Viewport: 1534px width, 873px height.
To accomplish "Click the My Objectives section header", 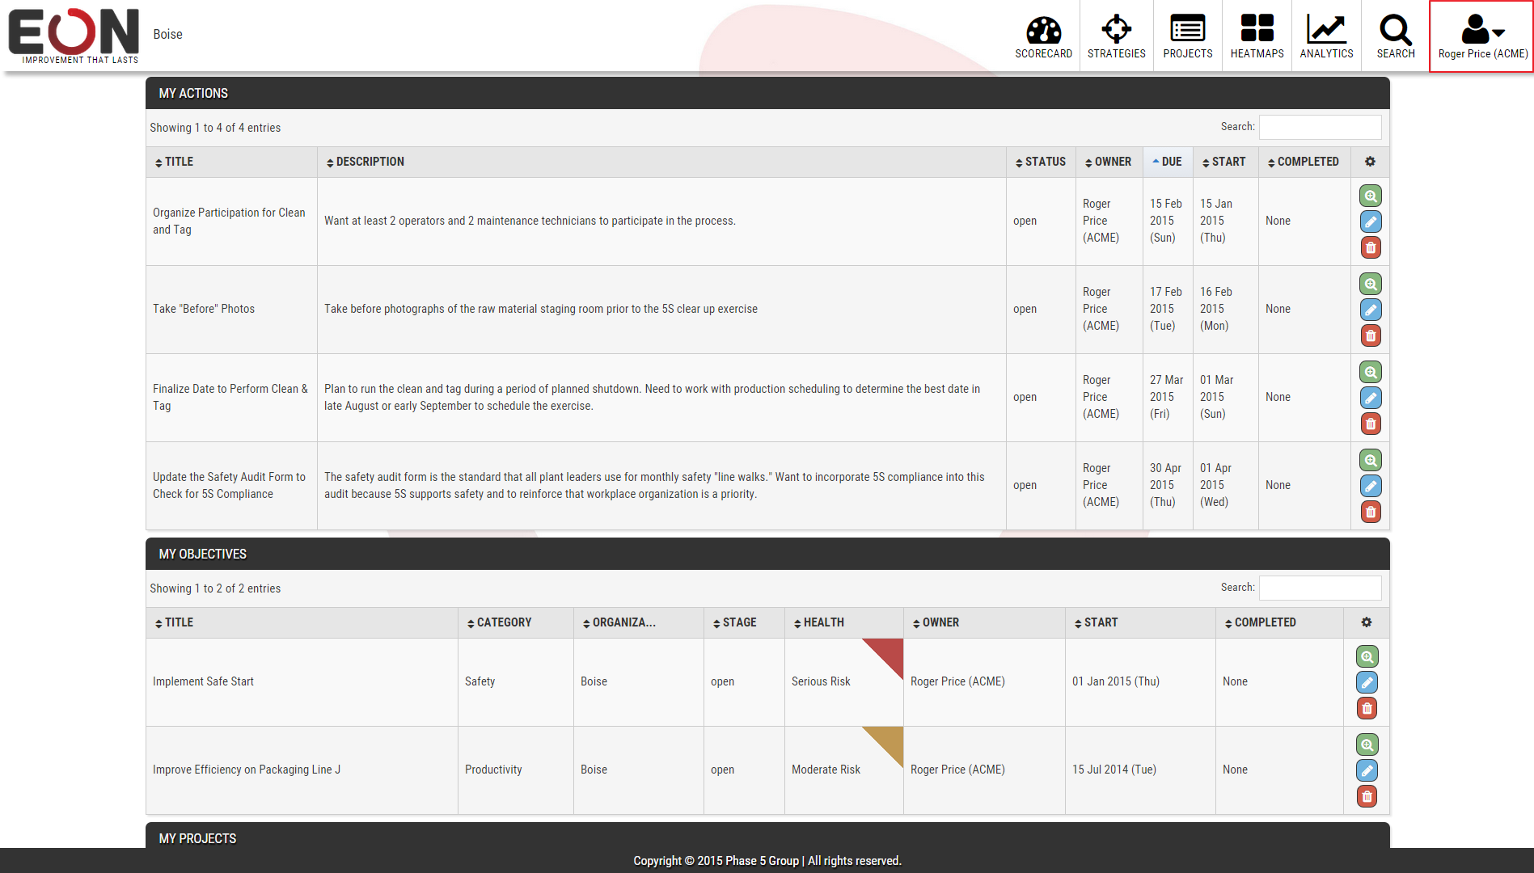I will point(767,554).
